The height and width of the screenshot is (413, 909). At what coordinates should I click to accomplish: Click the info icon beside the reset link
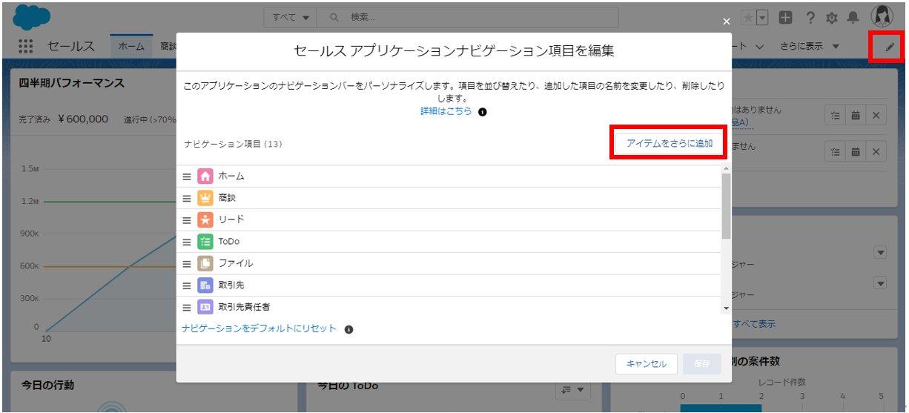pyautogui.click(x=348, y=329)
